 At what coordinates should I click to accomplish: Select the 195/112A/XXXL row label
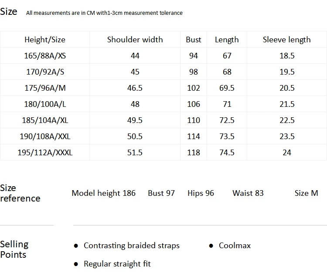pos(45,153)
